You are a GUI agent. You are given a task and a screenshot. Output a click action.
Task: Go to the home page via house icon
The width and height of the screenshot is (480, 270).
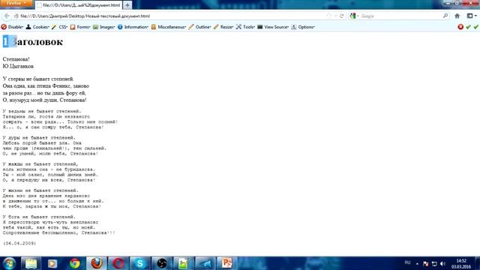457,16
